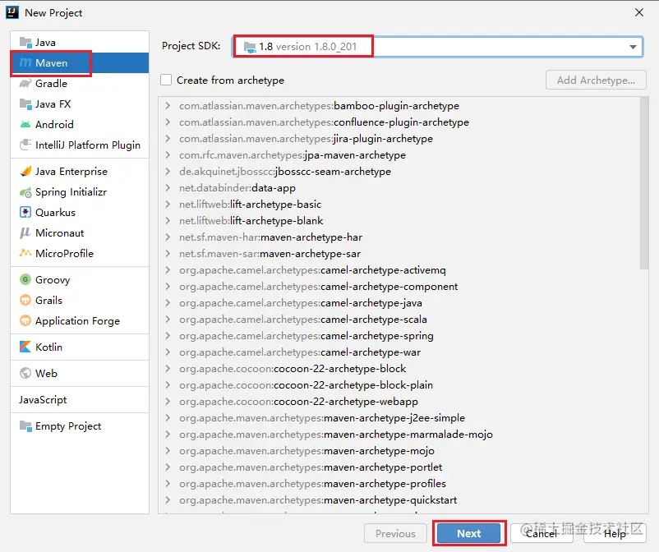Expand bamboo-plugin-archetype entry
Viewport: 659px width, 552px height.
point(168,105)
